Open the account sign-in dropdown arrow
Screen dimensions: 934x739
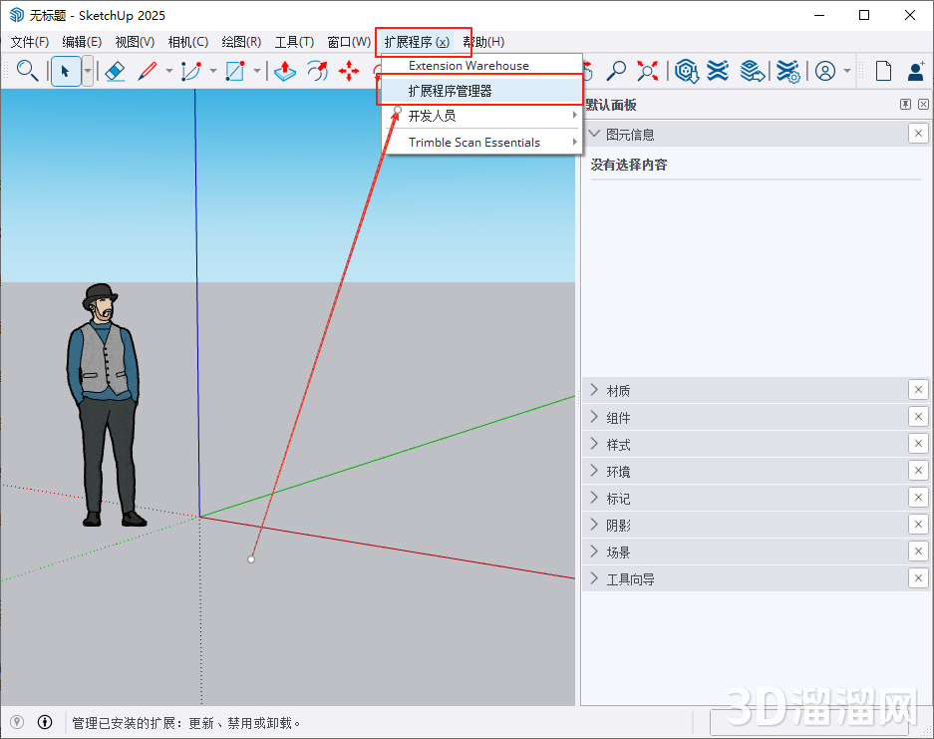coord(846,71)
